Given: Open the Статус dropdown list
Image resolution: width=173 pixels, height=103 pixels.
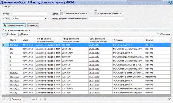Looking at the screenshot, I should 46,19.
